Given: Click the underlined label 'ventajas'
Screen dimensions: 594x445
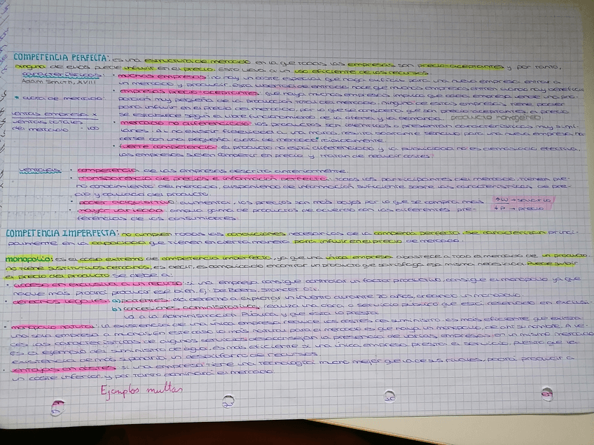Looking at the screenshot, I should pyautogui.click(x=40, y=171).
